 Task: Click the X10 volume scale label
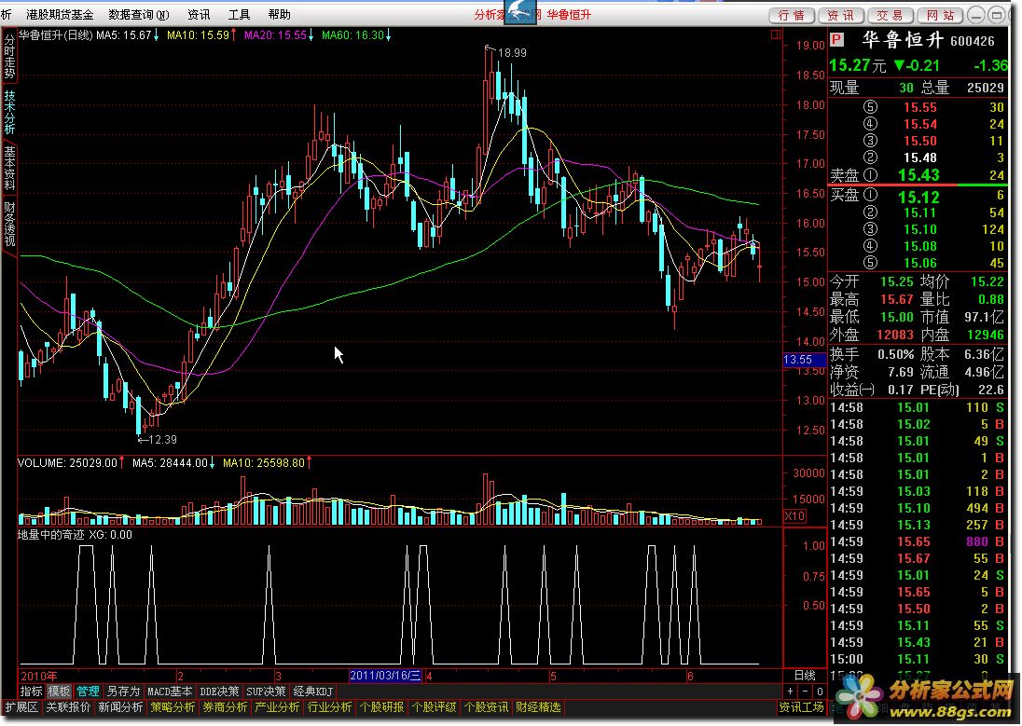794,516
